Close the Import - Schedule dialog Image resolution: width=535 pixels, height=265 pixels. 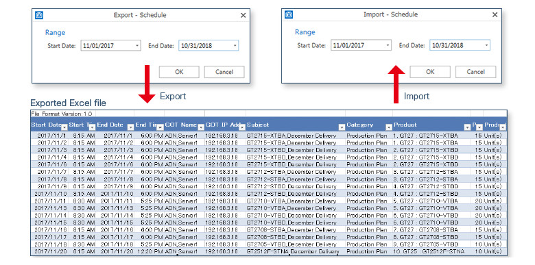(x=495, y=15)
